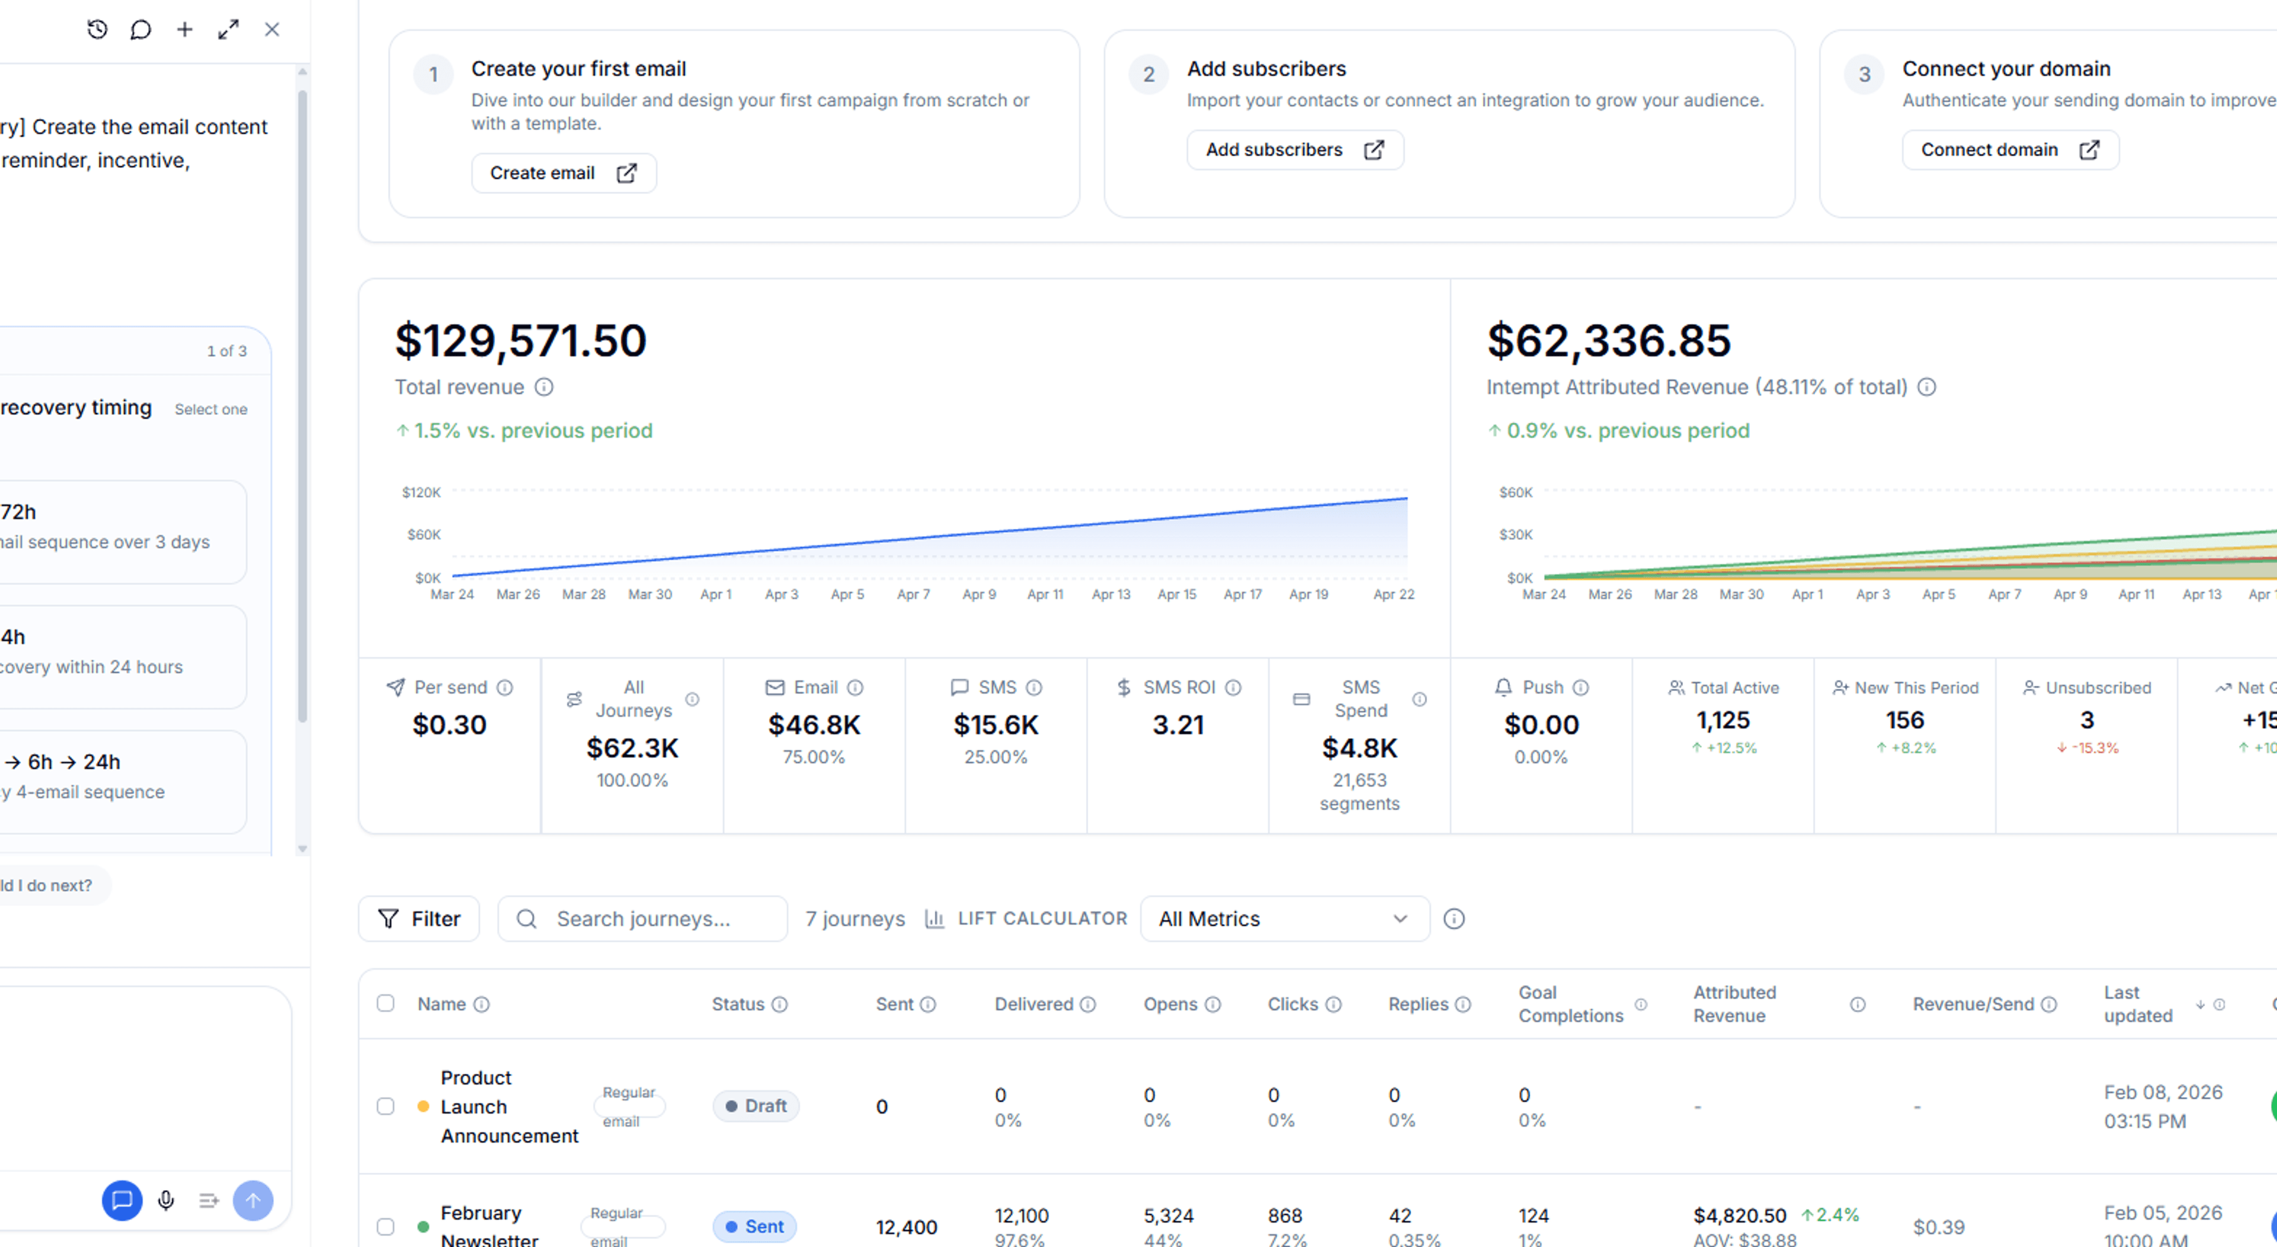
Task: Start new chat with plus icon
Action: (x=185, y=29)
